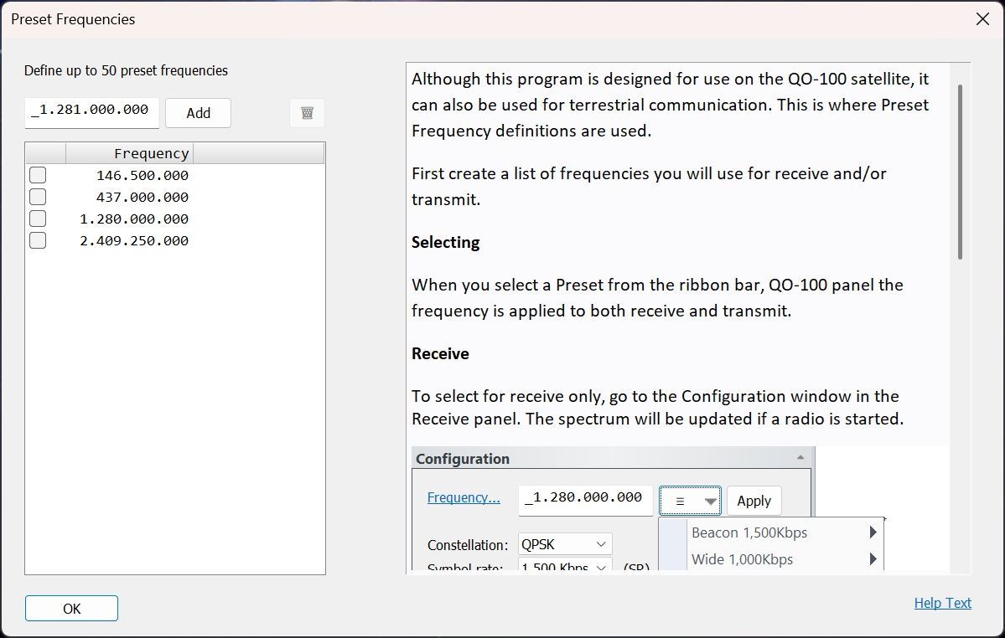Close the Preset Frequencies dialog

pyautogui.click(x=982, y=19)
